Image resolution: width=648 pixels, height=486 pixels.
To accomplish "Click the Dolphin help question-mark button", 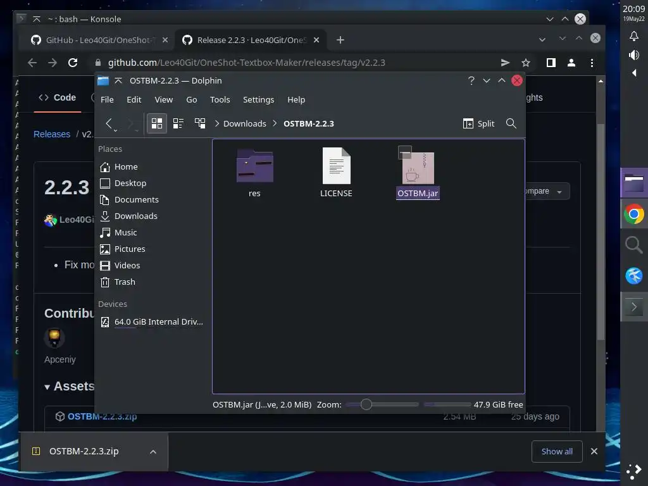I will 471,80.
